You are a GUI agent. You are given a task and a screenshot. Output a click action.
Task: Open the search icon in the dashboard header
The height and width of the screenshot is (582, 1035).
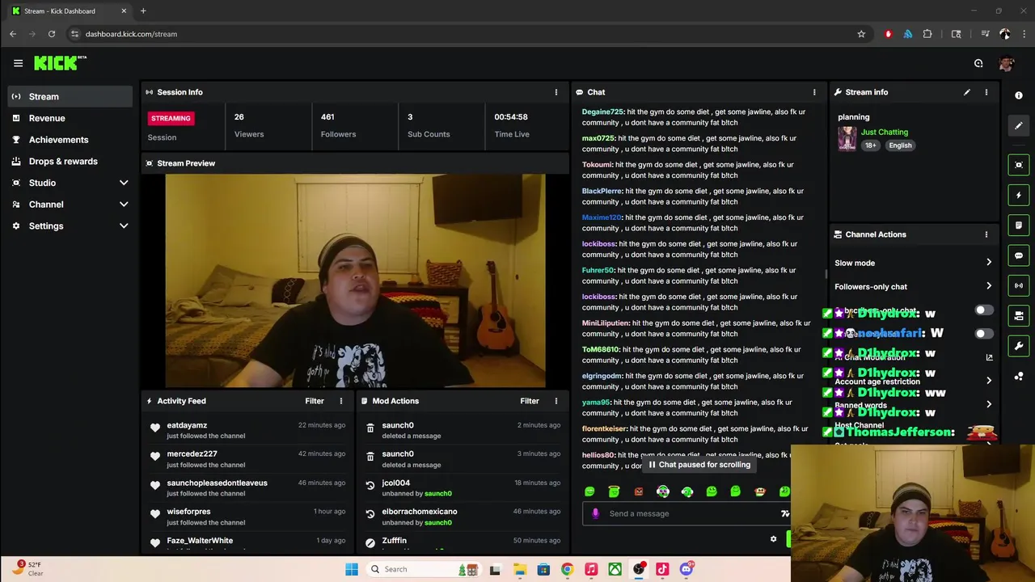click(x=978, y=63)
